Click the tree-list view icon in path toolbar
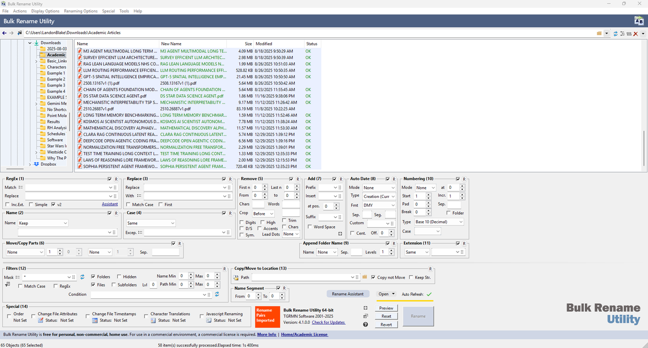The width and height of the screenshot is (648, 348). click(622, 33)
